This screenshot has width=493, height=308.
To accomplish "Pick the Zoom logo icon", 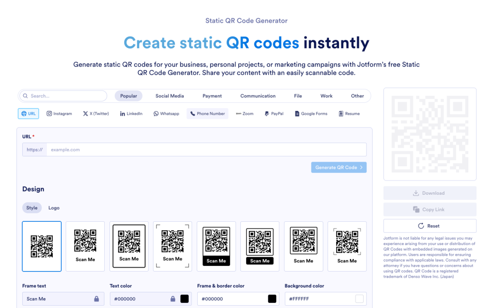I will (x=238, y=113).
